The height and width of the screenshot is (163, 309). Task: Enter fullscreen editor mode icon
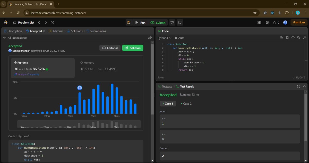(x=304, y=38)
